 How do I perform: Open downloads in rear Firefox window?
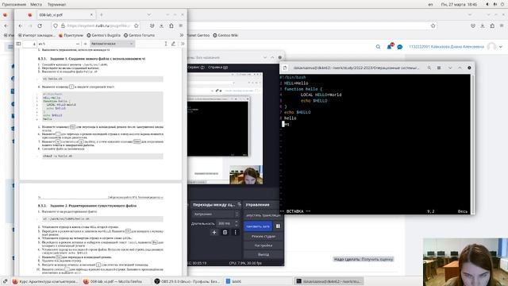tap(483, 25)
